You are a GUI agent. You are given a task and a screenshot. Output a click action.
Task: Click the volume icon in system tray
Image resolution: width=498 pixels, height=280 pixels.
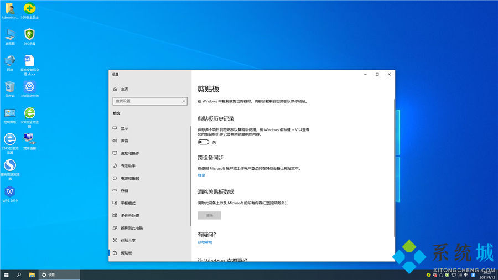(460, 275)
